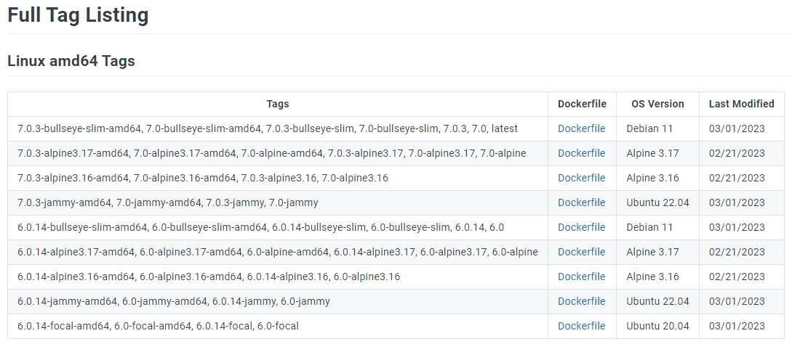792x344 pixels.
Task: Click Ubuntu 22.04 in the 7.0.3-jammy row
Action: pos(657,202)
